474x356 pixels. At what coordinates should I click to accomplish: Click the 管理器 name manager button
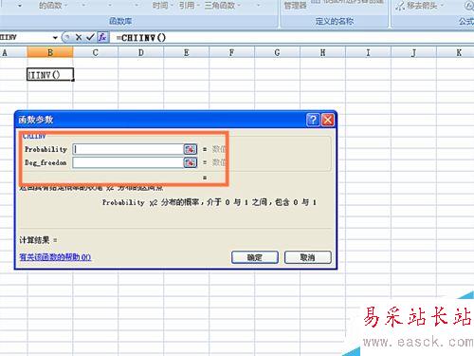(295, 6)
